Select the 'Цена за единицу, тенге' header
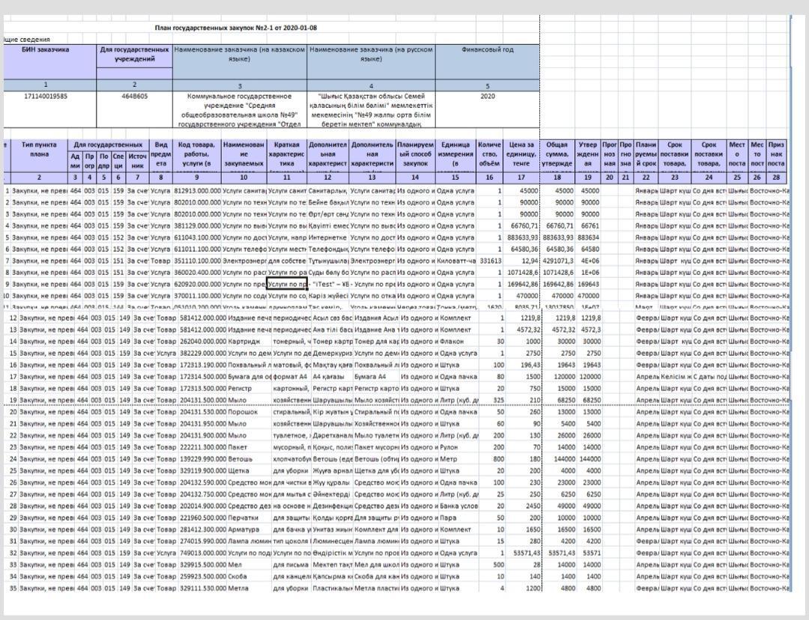The width and height of the screenshot is (809, 620). tap(521, 154)
